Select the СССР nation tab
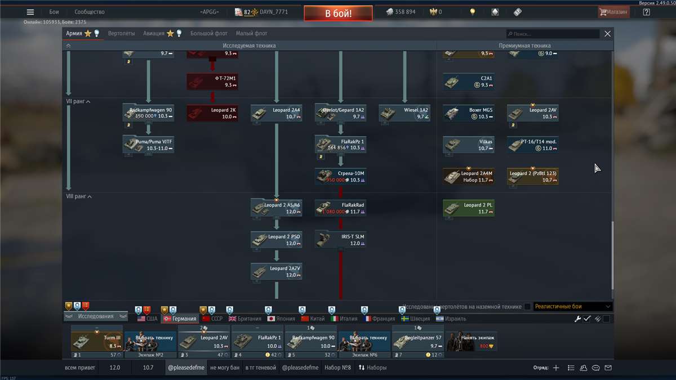The width and height of the screenshot is (676, 380). [x=212, y=319]
